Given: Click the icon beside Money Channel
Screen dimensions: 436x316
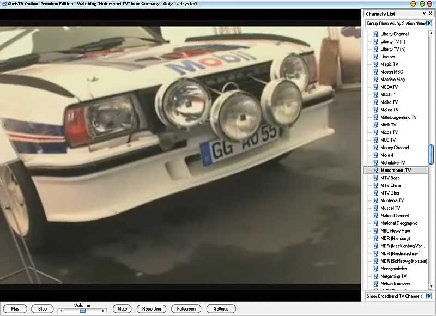Looking at the screenshot, I should (376, 148).
